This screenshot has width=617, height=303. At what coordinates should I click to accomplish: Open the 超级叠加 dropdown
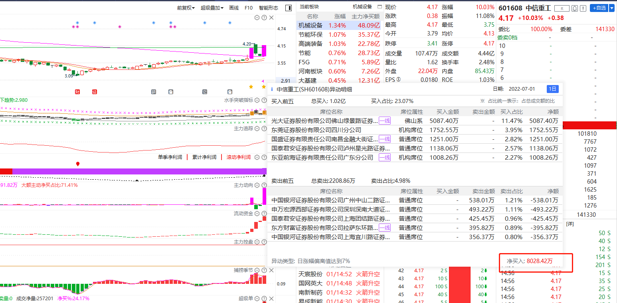click(x=212, y=8)
